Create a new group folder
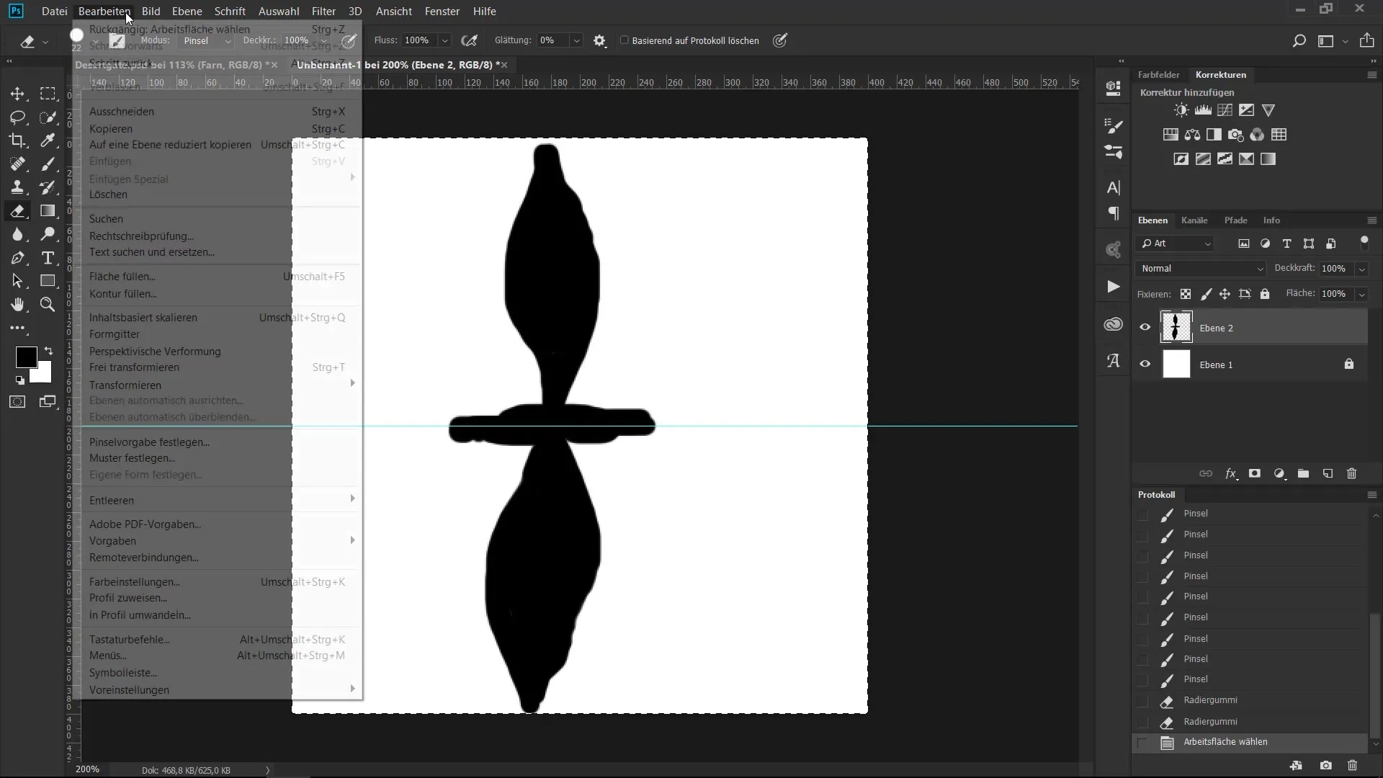The height and width of the screenshot is (778, 1383). (1303, 473)
